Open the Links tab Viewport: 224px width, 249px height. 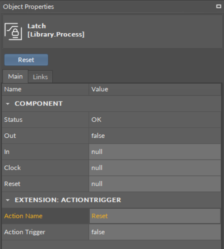(40, 77)
